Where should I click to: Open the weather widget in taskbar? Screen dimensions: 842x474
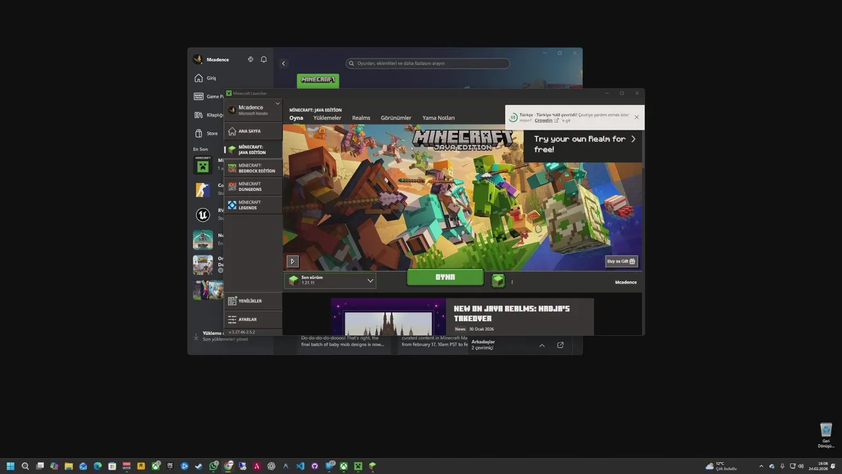721,466
